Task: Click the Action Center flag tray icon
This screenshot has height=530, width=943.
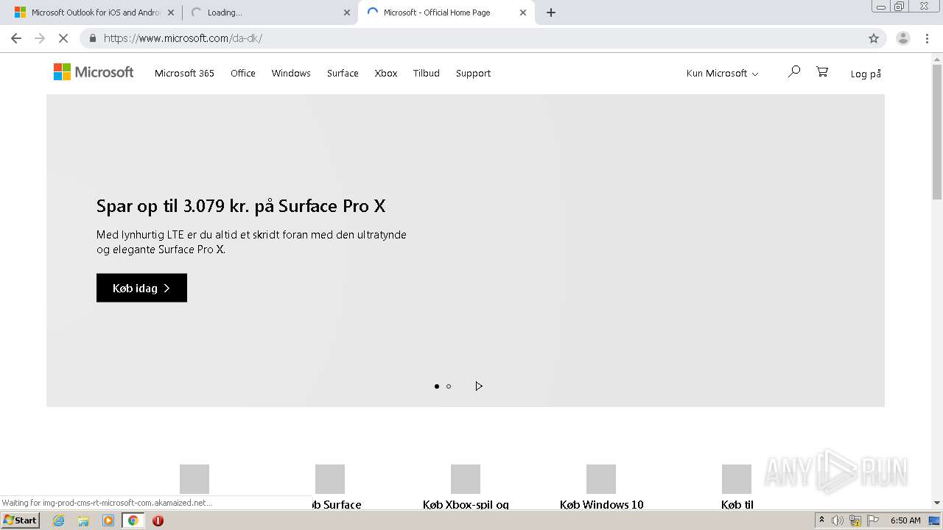Action: pyautogui.click(x=873, y=520)
